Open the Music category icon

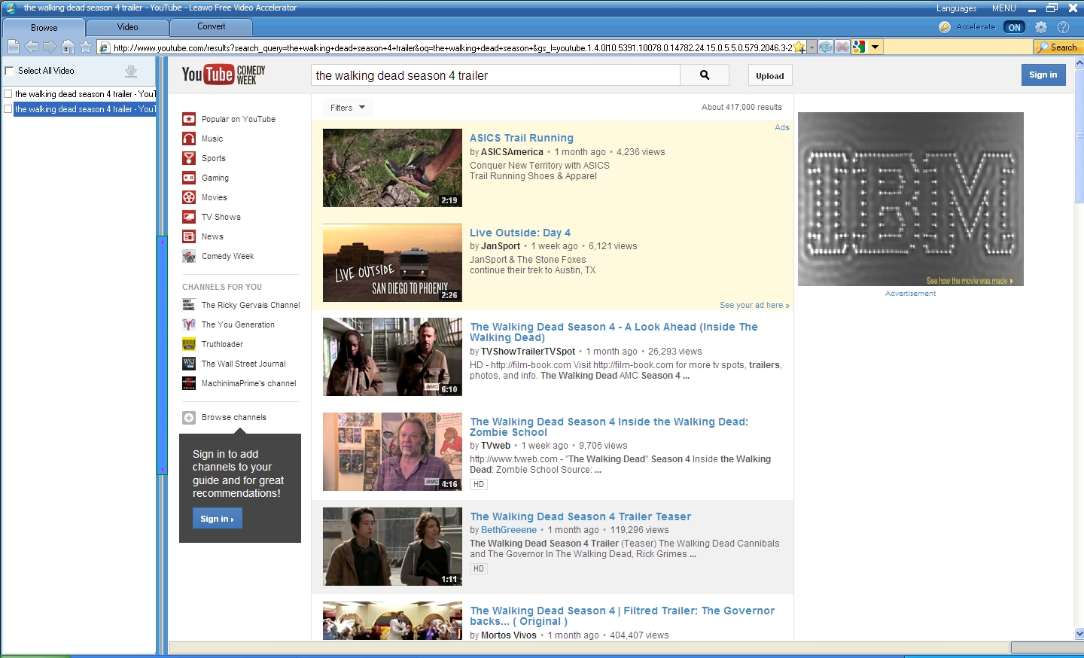pyautogui.click(x=189, y=139)
